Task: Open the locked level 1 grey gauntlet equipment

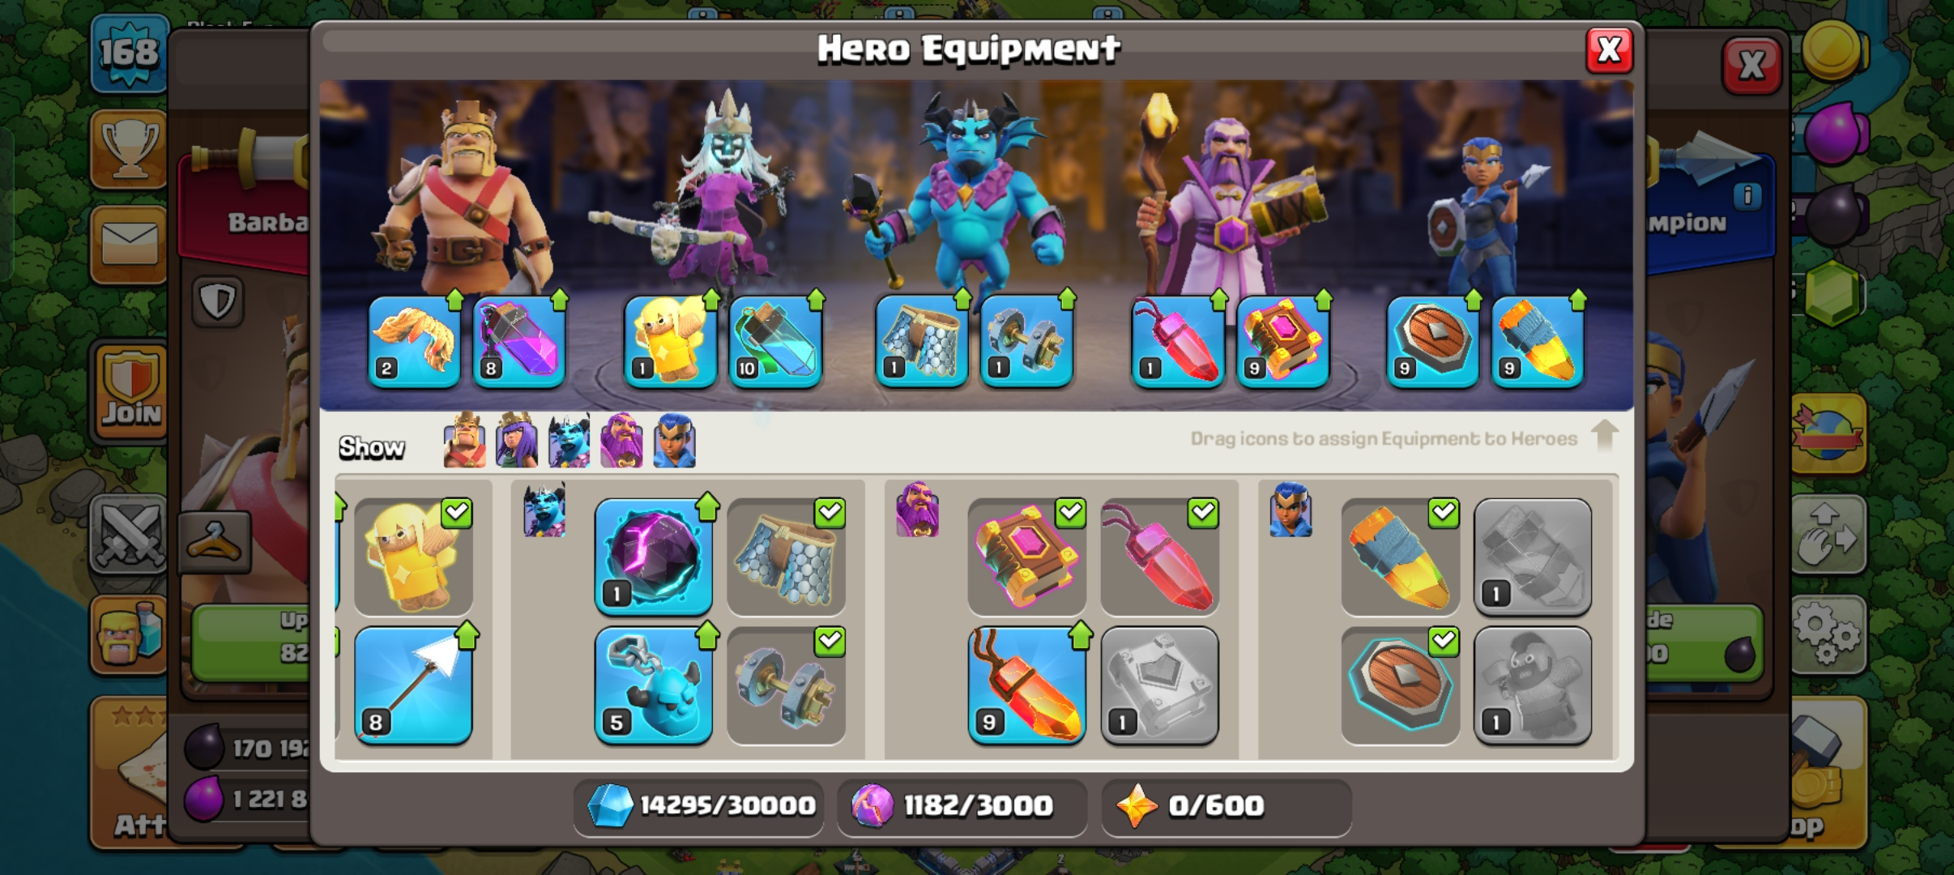Action: [x=1533, y=556]
